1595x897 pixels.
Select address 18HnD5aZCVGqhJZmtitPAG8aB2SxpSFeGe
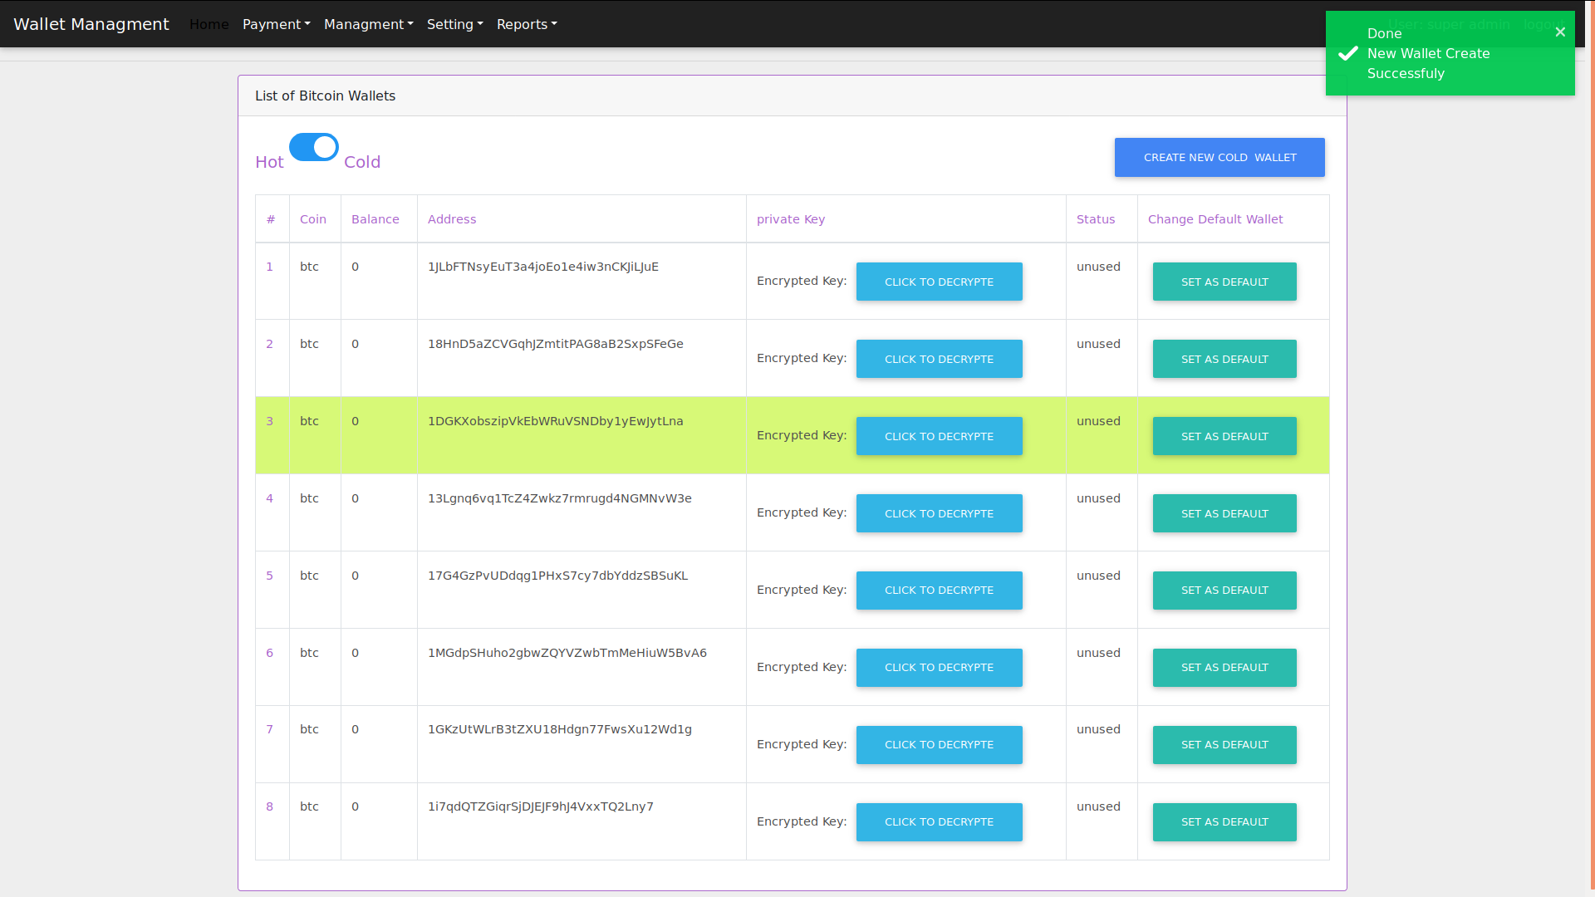click(556, 344)
